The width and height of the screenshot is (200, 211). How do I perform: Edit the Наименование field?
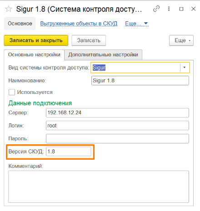140,81
